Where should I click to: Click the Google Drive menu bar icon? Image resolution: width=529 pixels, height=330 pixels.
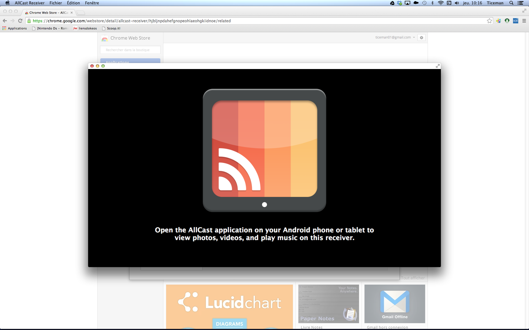point(392,3)
